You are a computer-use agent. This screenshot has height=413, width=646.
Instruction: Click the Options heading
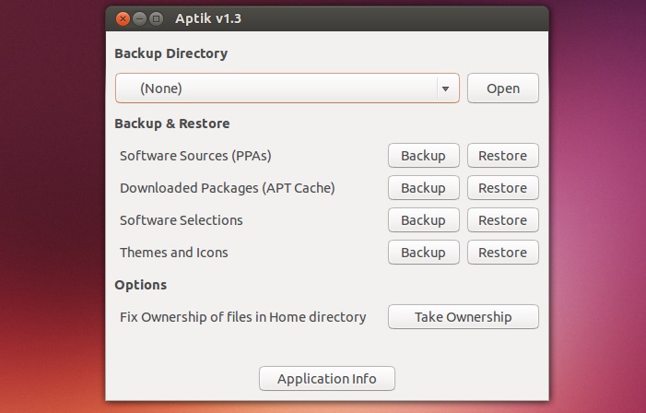coord(140,285)
